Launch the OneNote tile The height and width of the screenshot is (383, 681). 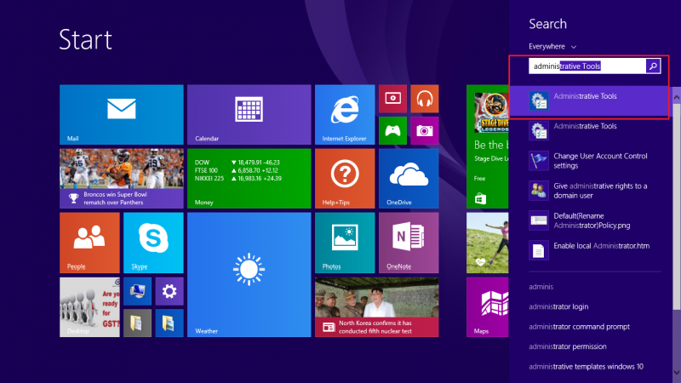point(409,243)
